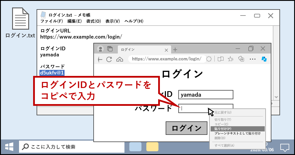
Task: Close the browser window
Action: tap(263, 49)
